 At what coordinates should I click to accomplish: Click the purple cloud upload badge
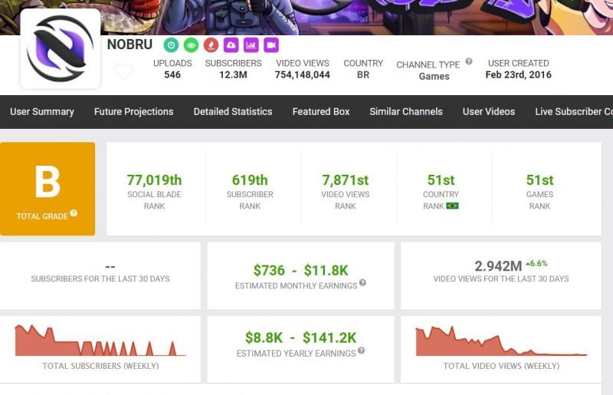tap(231, 45)
